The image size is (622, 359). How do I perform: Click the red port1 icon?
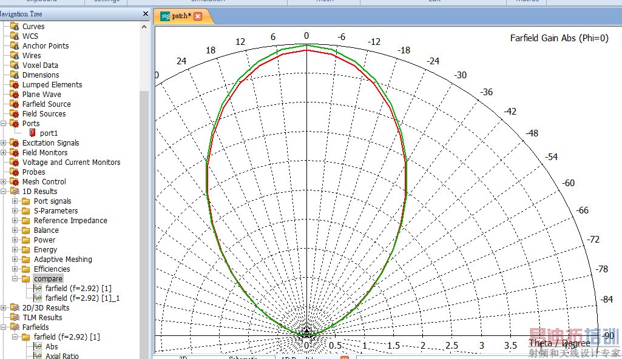coord(33,133)
